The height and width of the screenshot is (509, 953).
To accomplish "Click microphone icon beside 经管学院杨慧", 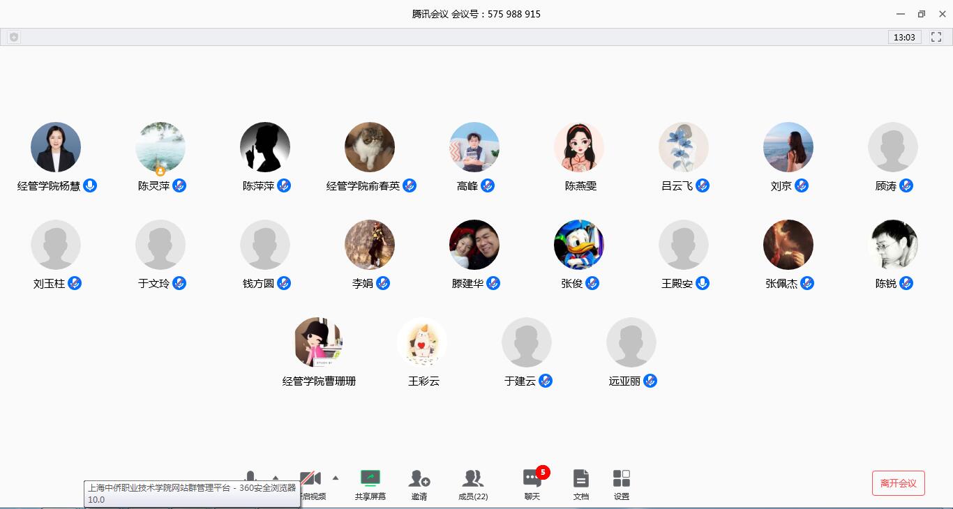I will click(x=90, y=185).
